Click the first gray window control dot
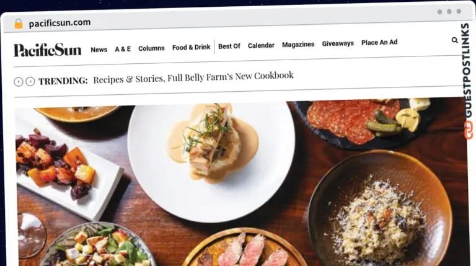Screen dimensions: 476x266 coord(439,12)
